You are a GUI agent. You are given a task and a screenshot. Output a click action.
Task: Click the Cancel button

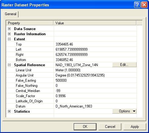(x=110, y=127)
